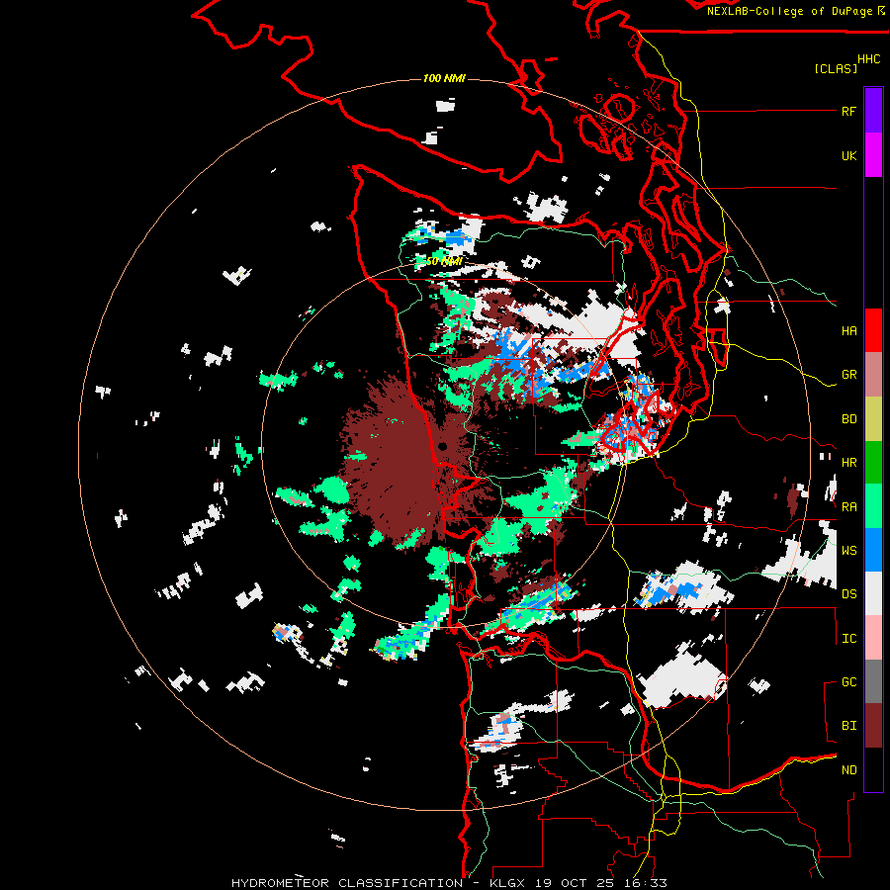Screen dimensions: 890x890
Task: Pick the WS blue legend swatch
Action: [873, 550]
